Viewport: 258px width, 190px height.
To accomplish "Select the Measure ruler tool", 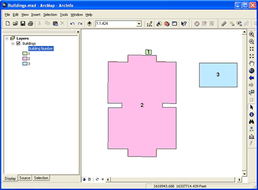I will (x=252, y=136).
